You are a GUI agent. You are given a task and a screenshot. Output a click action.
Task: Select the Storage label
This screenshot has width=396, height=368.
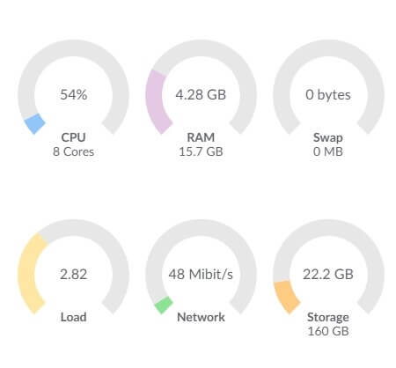coord(328,318)
